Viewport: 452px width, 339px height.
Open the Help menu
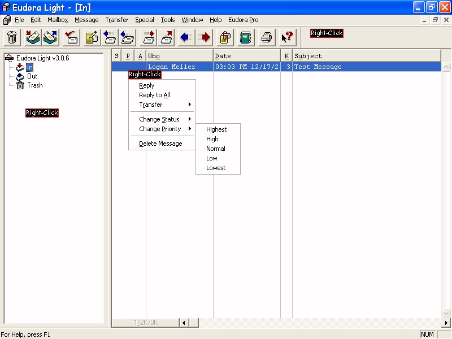[x=216, y=20]
